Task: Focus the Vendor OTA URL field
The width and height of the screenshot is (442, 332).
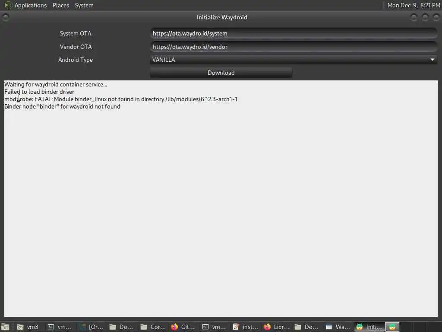Action: [294, 47]
